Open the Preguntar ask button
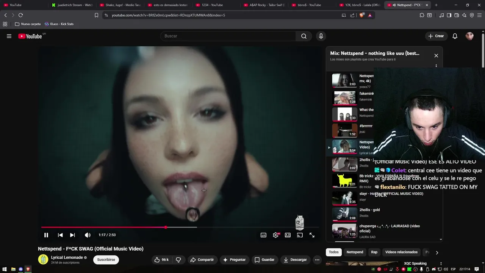Viewport: 485px width, 273px height. [x=234, y=260]
